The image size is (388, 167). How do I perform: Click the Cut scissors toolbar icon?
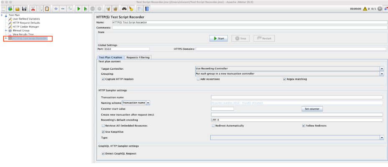(33, 8)
